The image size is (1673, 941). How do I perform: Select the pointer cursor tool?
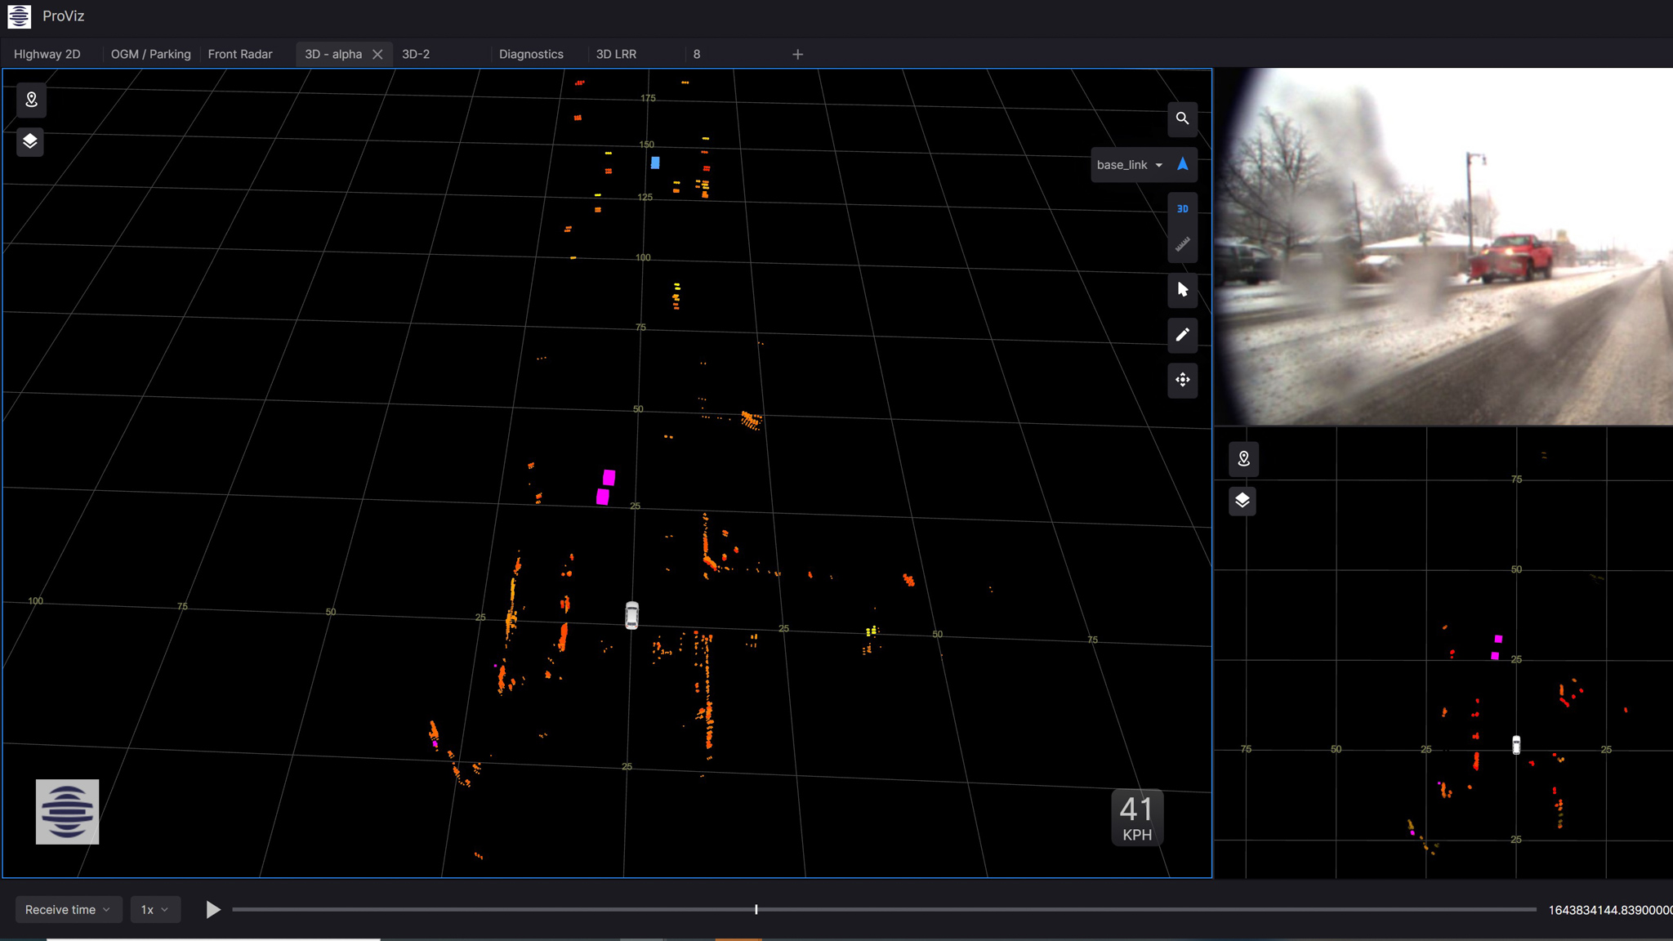click(1182, 289)
